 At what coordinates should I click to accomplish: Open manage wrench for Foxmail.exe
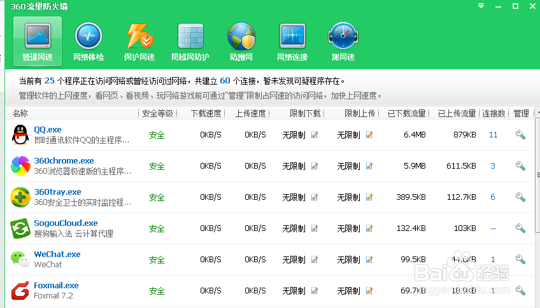coord(520,291)
